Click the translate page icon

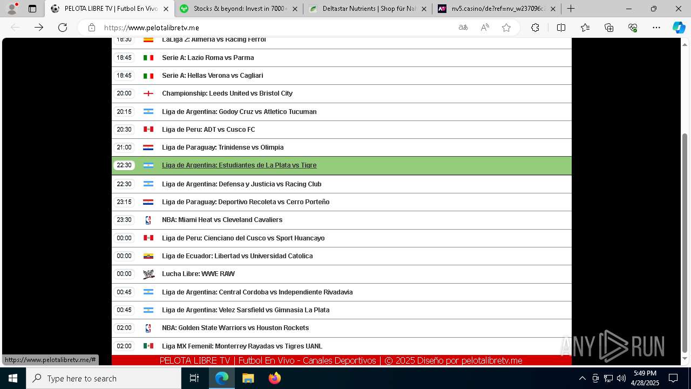point(463,28)
